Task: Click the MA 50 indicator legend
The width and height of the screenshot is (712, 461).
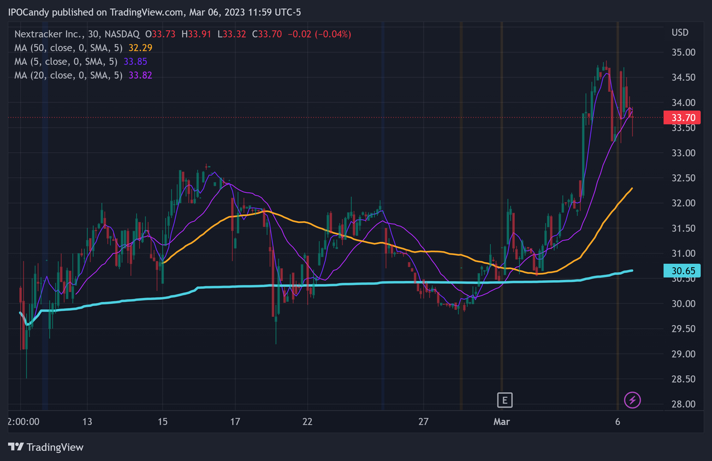Action: 68,48
